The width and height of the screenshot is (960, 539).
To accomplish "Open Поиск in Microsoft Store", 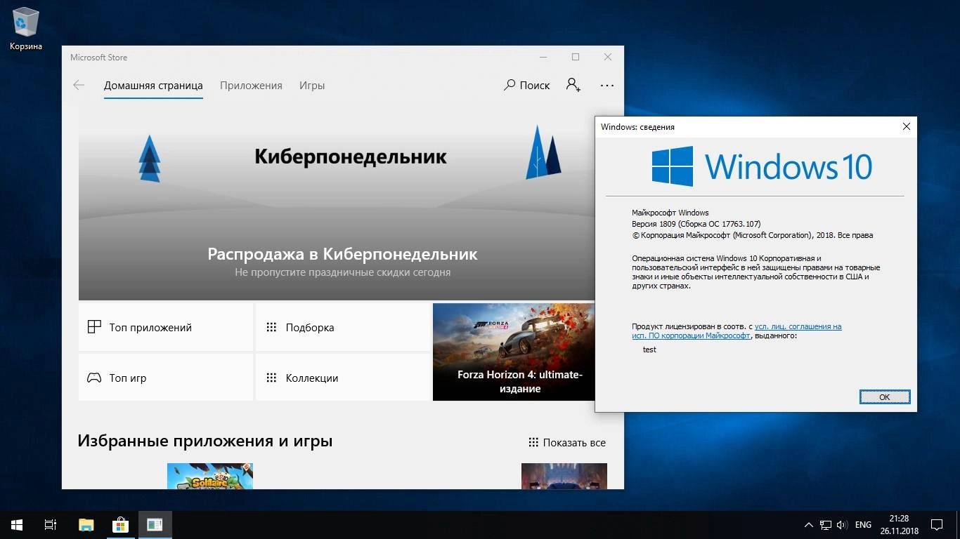I will tap(527, 85).
